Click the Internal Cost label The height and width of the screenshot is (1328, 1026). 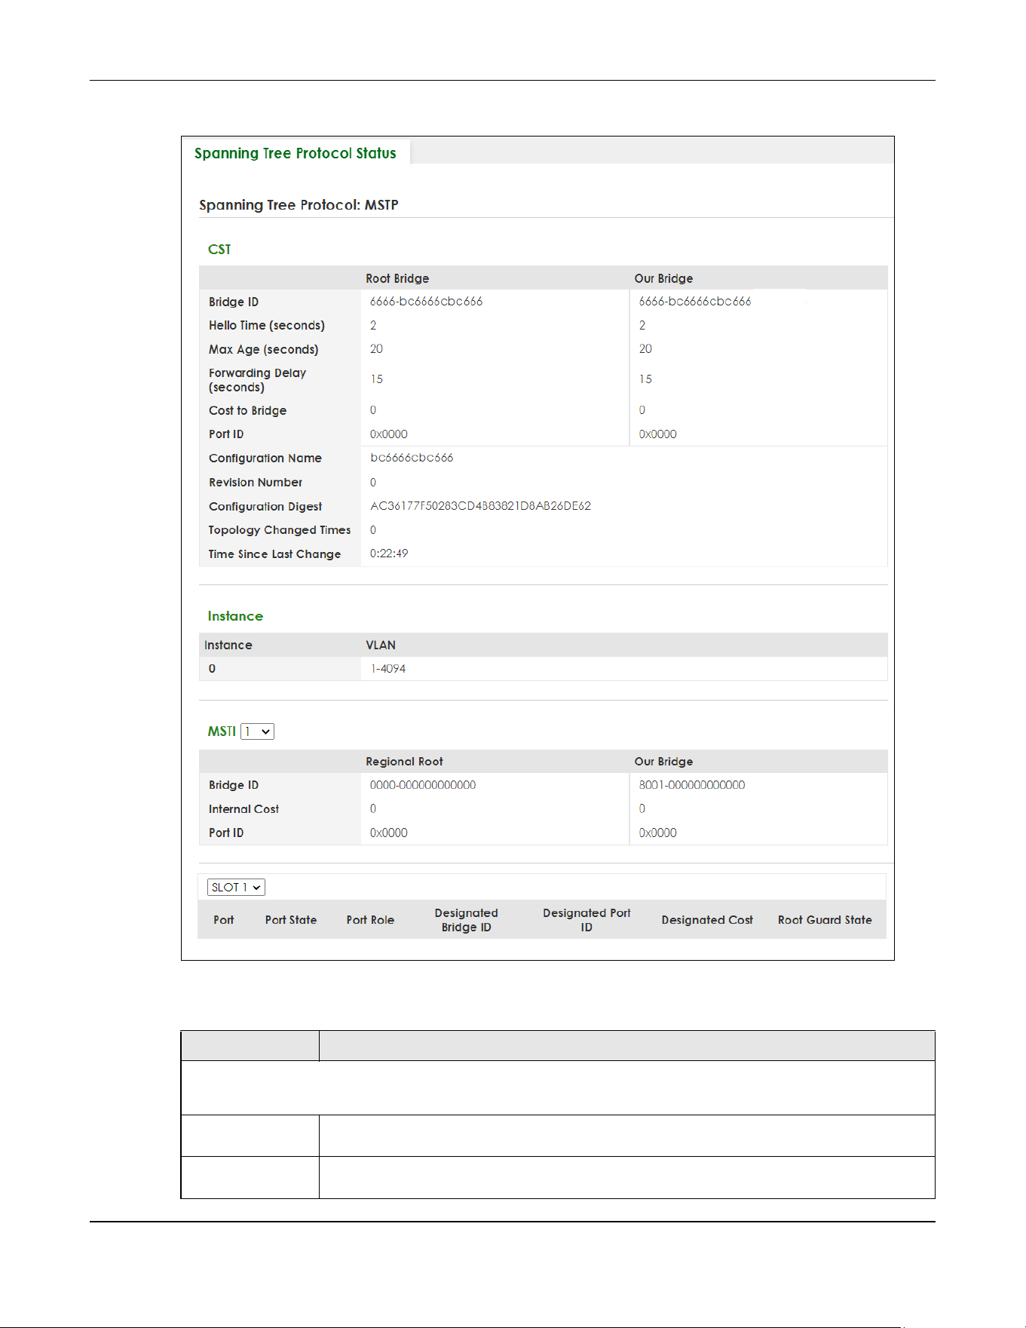(x=243, y=809)
